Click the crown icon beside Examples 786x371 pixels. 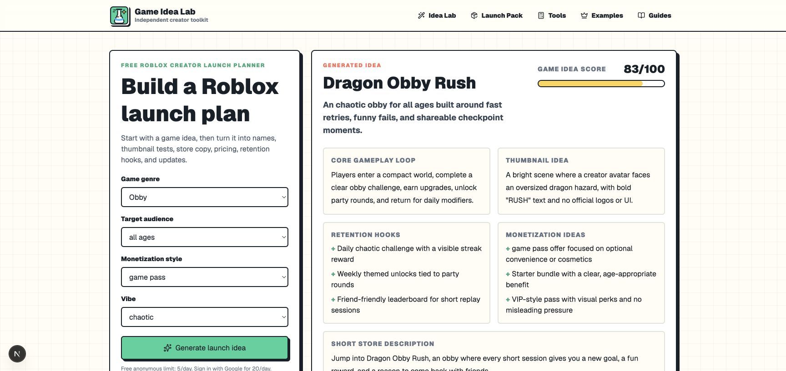click(584, 15)
